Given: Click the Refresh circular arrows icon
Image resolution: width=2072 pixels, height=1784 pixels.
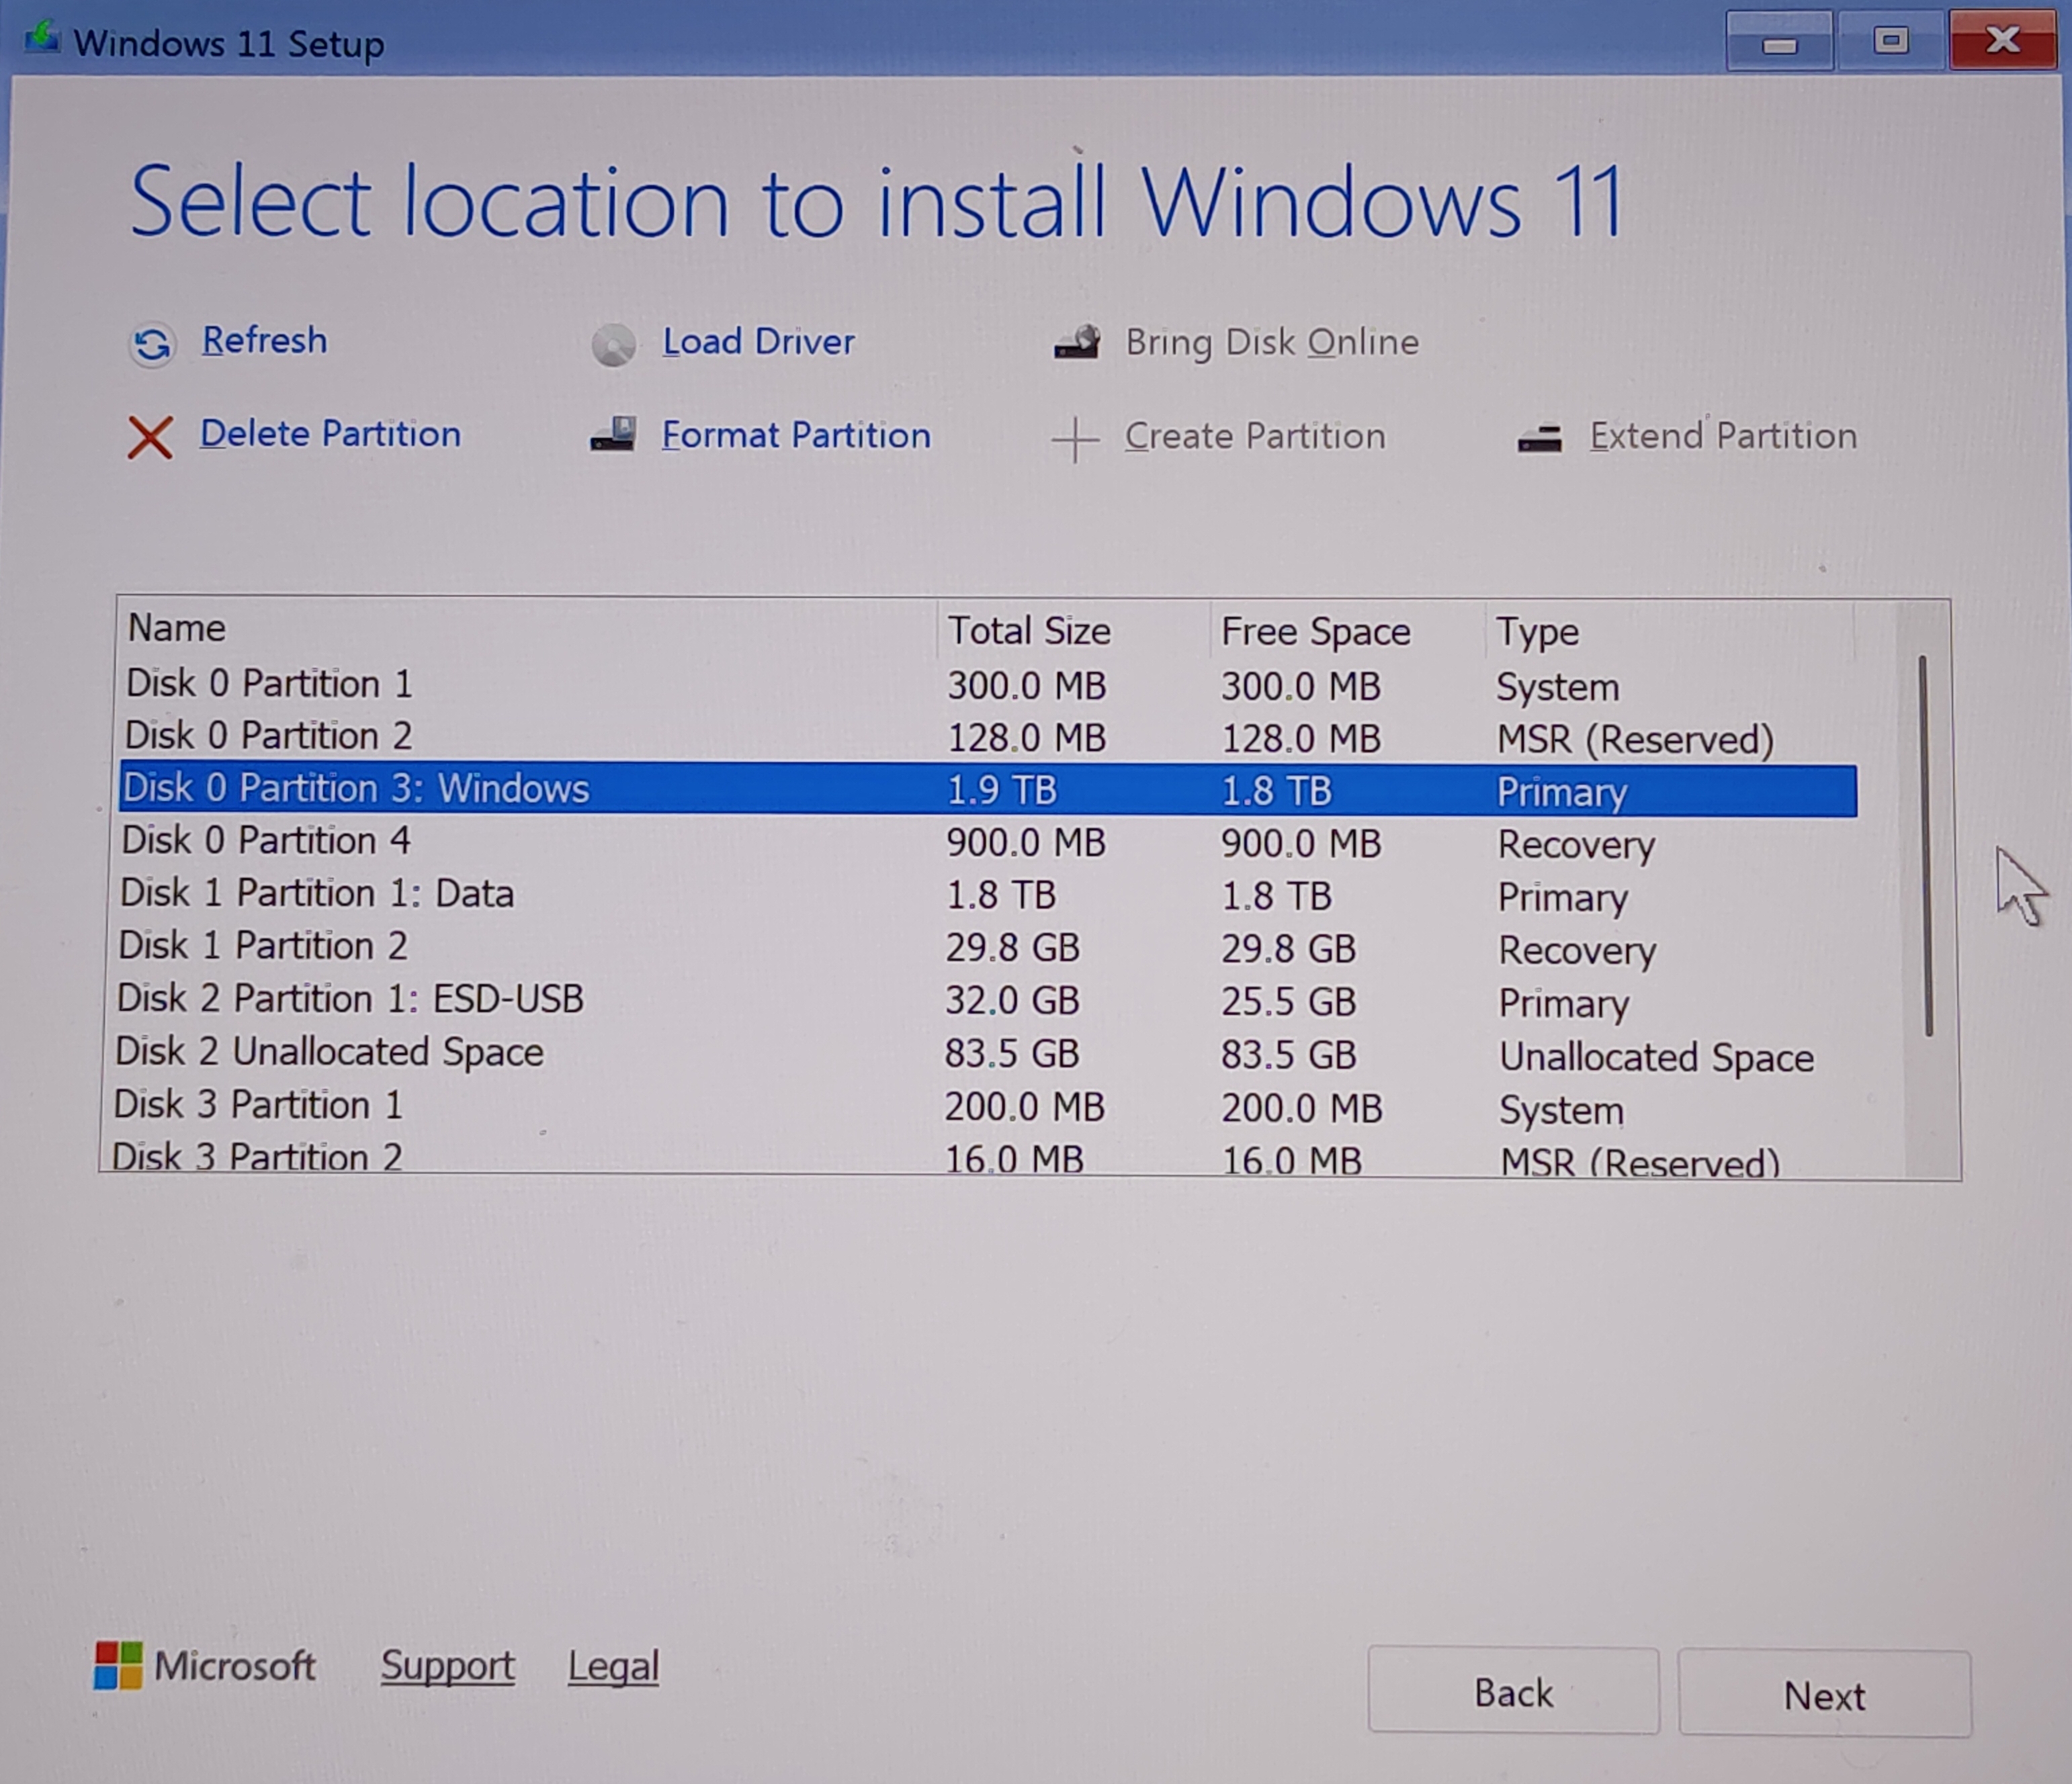Looking at the screenshot, I should (x=152, y=345).
